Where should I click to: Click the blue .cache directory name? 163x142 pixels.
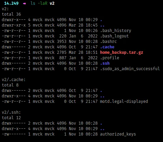107,47
